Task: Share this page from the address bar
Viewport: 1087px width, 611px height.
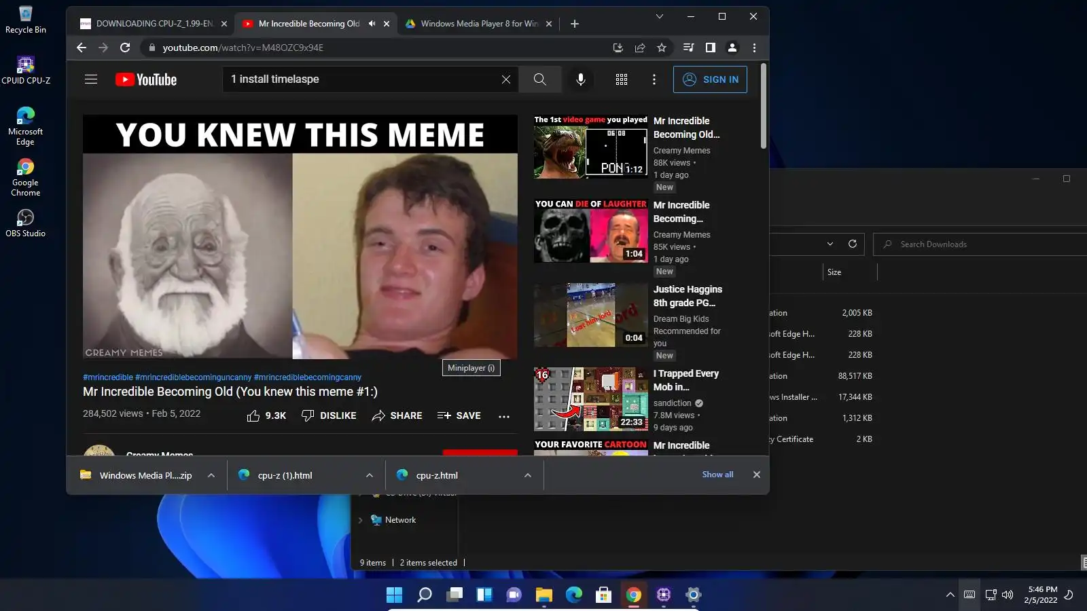Action: point(640,48)
